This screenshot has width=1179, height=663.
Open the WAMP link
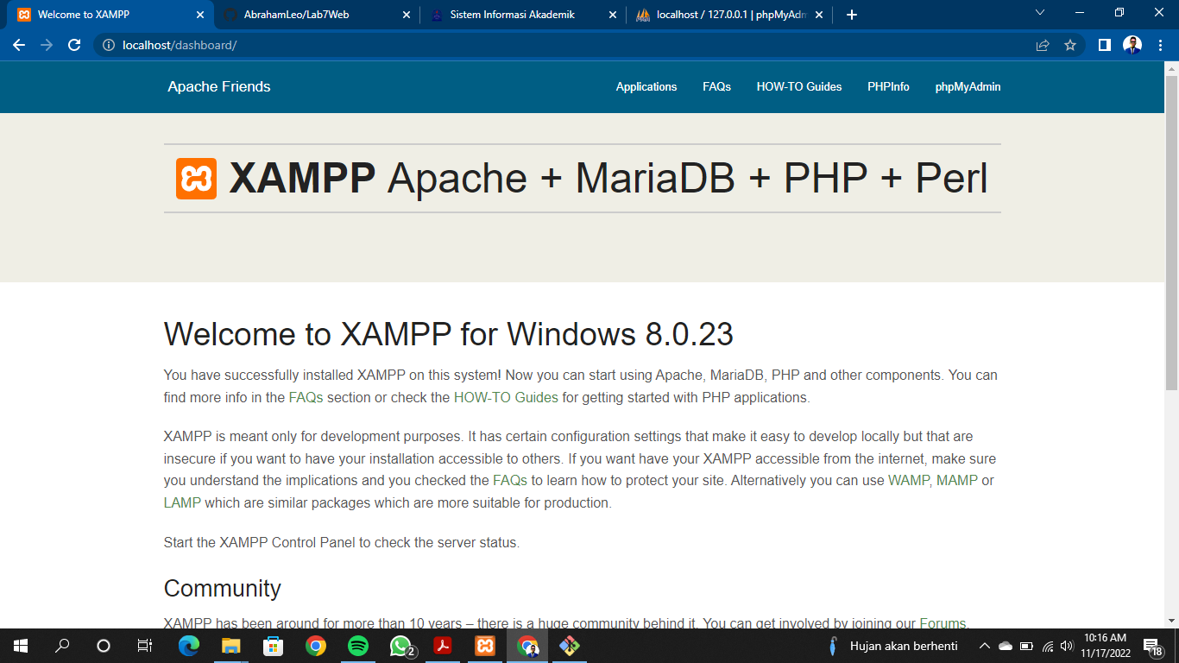909,480
